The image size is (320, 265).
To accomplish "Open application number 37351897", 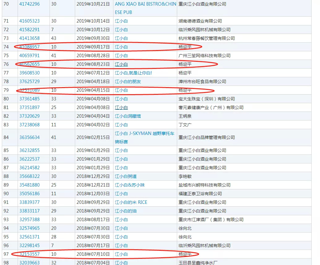I will click(x=29, y=107).
